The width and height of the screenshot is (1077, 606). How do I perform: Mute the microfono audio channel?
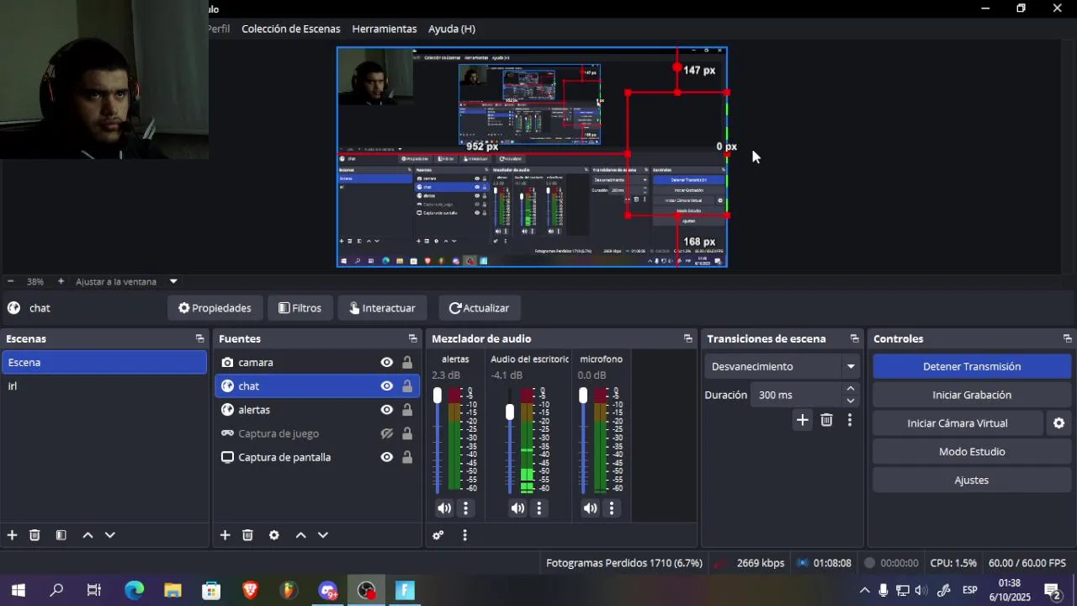591,508
